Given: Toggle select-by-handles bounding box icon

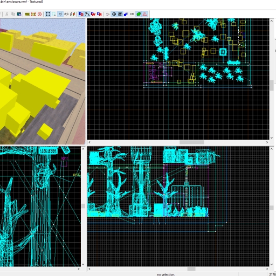Looking at the screenshot, I should click(x=48, y=14).
